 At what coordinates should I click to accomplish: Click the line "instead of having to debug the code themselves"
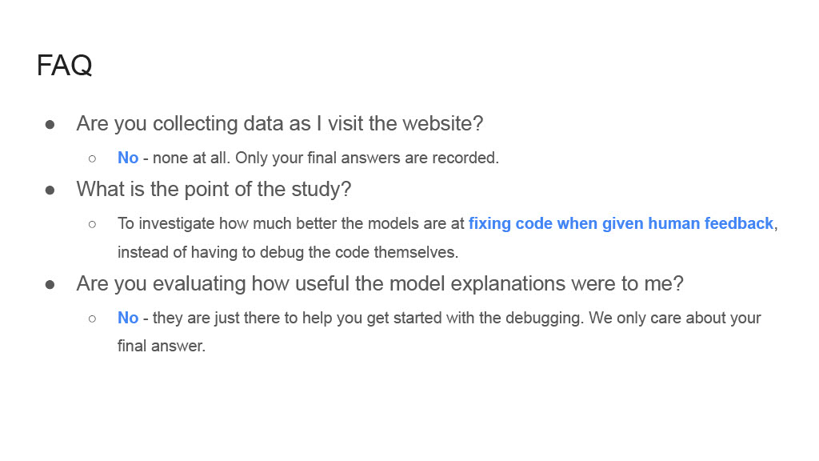tap(287, 253)
